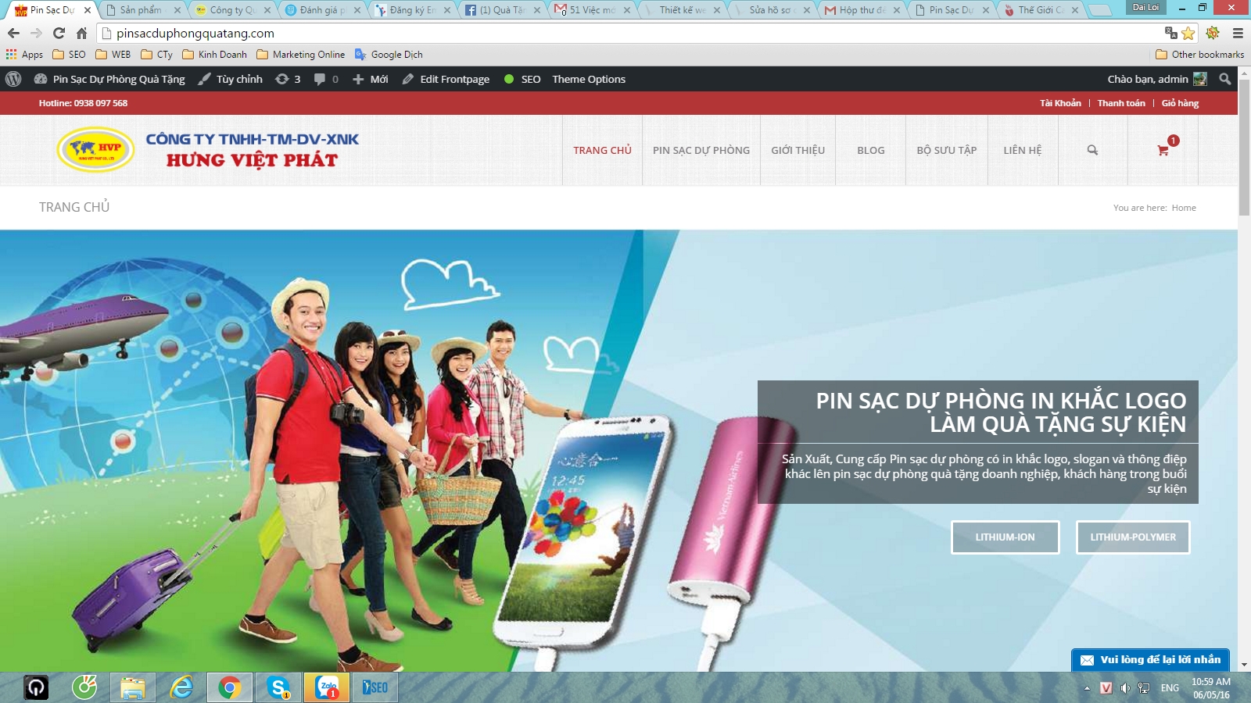The height and width of the screenshot is (703, 1251).
Task: Open the translate icon in address bar
Action: [1170, 33]
